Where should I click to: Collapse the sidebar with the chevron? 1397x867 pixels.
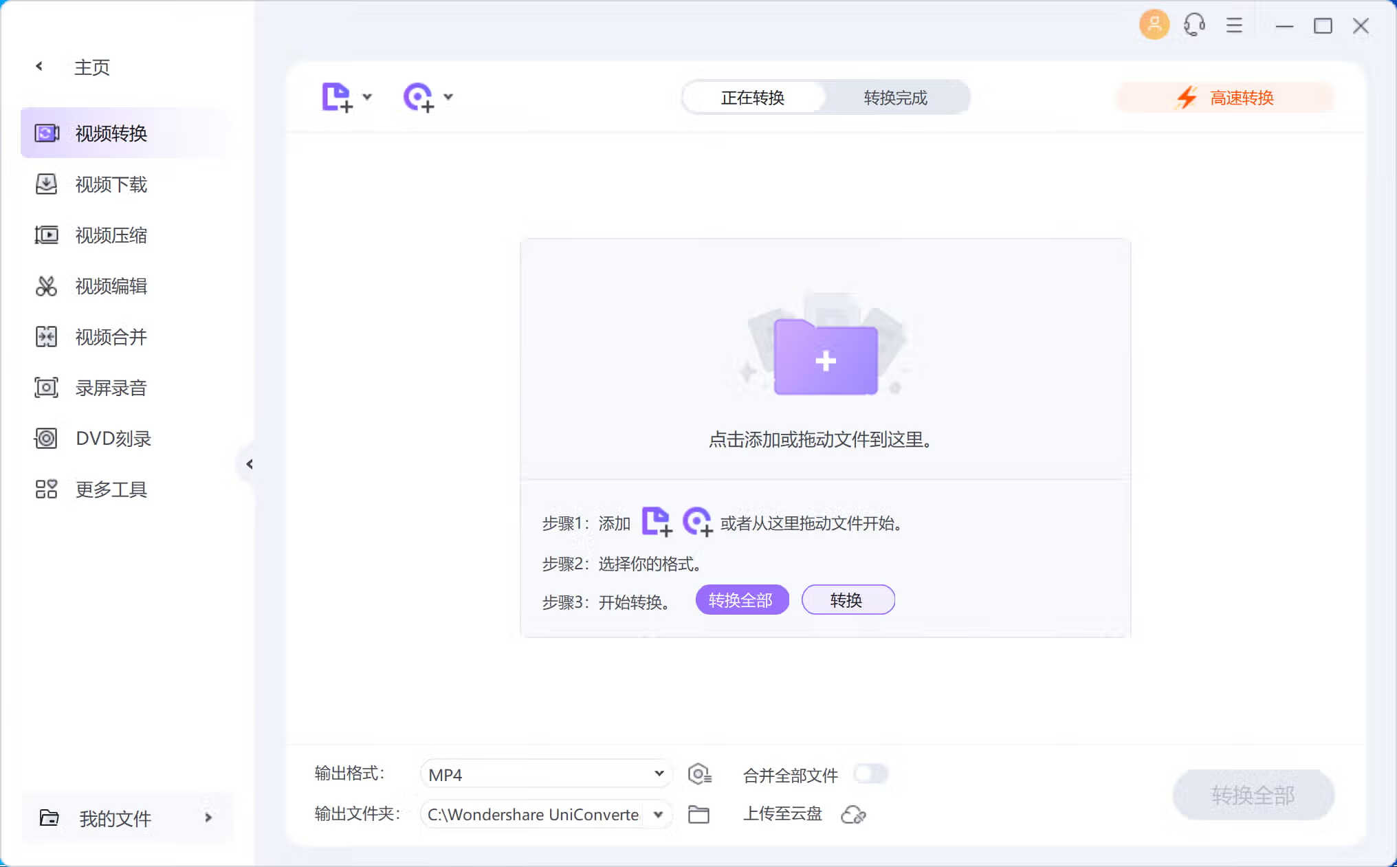[249, 463]
